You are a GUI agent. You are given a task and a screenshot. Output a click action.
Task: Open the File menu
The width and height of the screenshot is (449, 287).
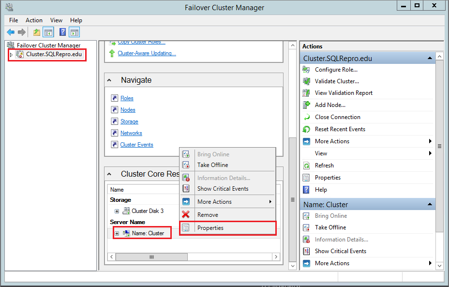(14, 20)
